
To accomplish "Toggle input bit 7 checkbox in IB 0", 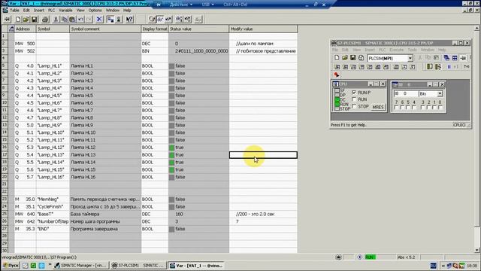I will point(396,108).
